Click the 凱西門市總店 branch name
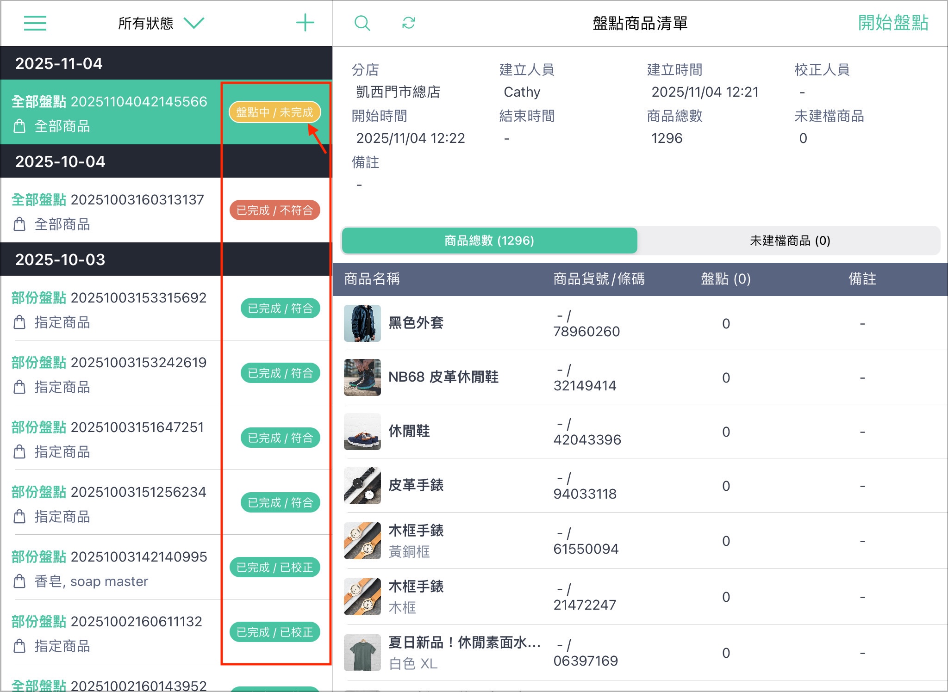This screenshot has width=948, height=692. 398,92
